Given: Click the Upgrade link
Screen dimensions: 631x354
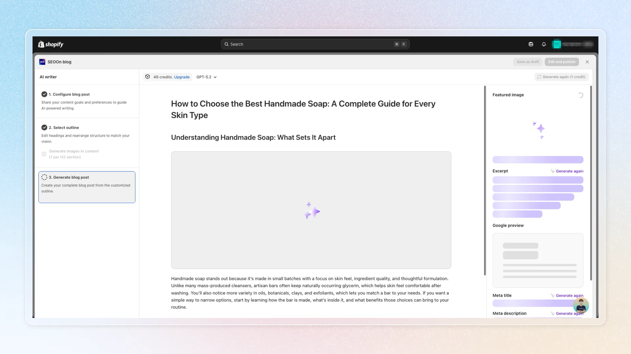Looking at the screenshot, I should [x=182, y=77].
